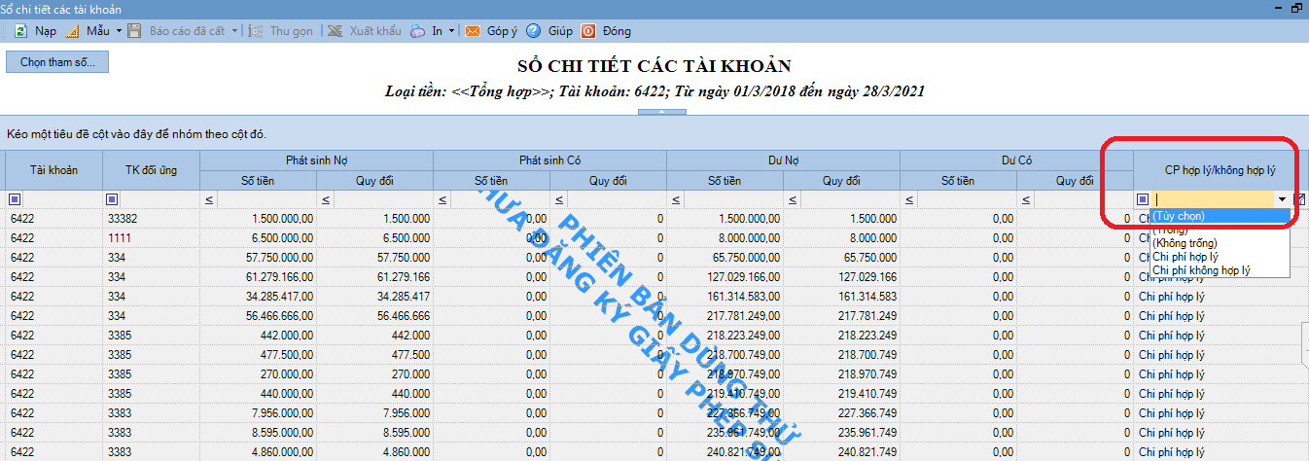Image resolution: width=1309 pixels, height=461 pixels.
Task: Click the Xuất khẩu export toolbar button
Action: pos(363,31)
